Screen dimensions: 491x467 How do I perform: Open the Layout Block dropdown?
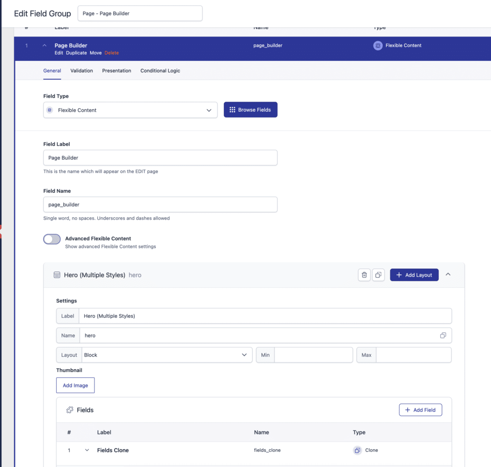pyautogui.click(x=167, y=355)
